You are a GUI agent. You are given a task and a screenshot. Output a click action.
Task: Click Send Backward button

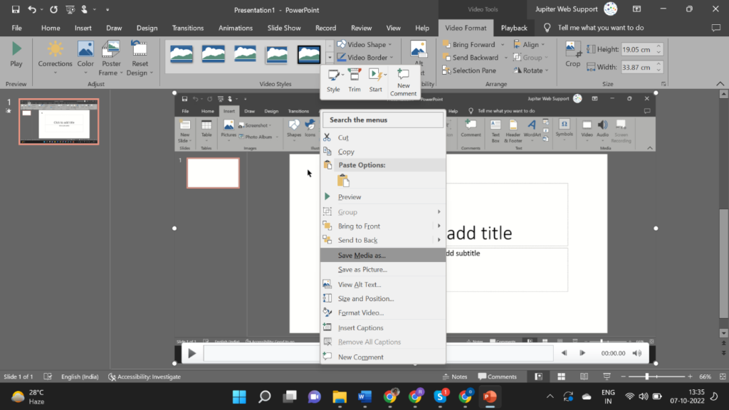pos(471,58)
